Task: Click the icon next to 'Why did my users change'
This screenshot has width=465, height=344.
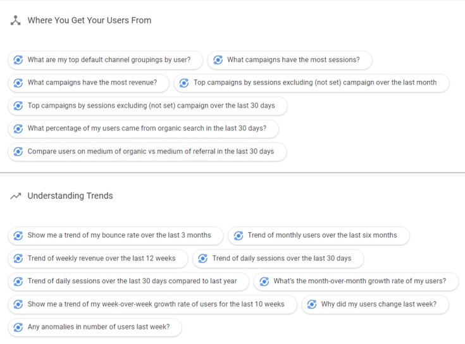Action: tap(312, 304)
